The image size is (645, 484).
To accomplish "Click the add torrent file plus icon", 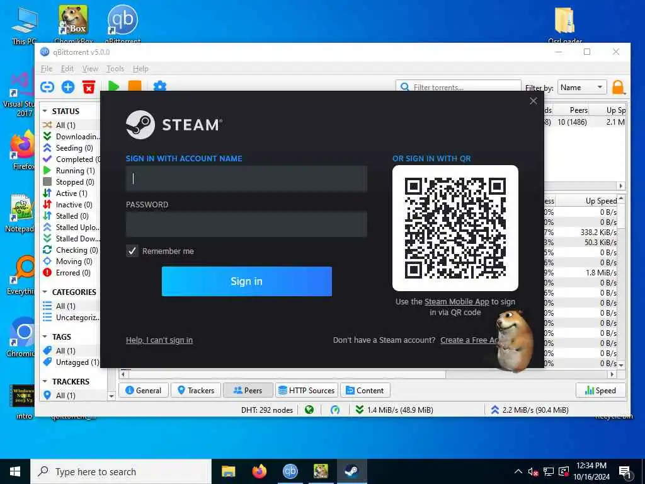I will [x=68, y=87].
